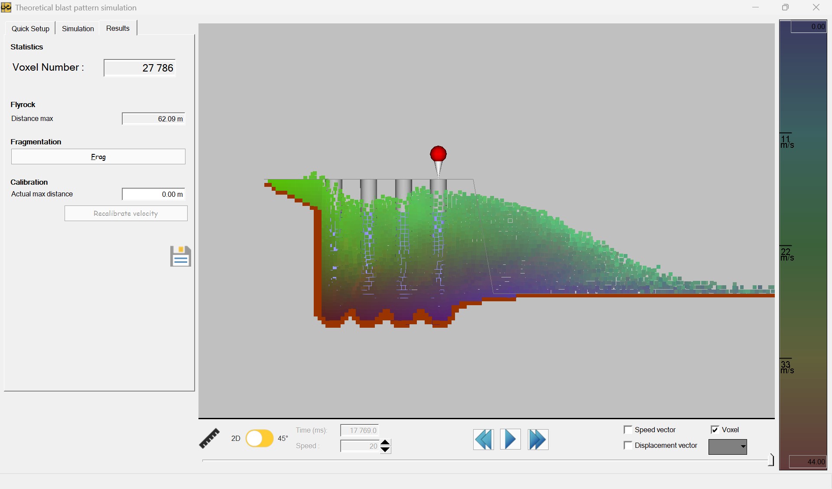The image size is (832, 489).
Task: Decrease the Speed value with down arrow
Action: click(x=385, y=450)
